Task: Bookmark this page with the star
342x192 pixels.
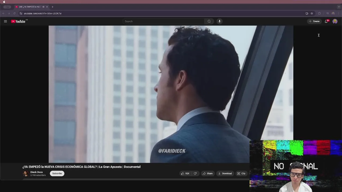Action: click(x=312, y=13)
